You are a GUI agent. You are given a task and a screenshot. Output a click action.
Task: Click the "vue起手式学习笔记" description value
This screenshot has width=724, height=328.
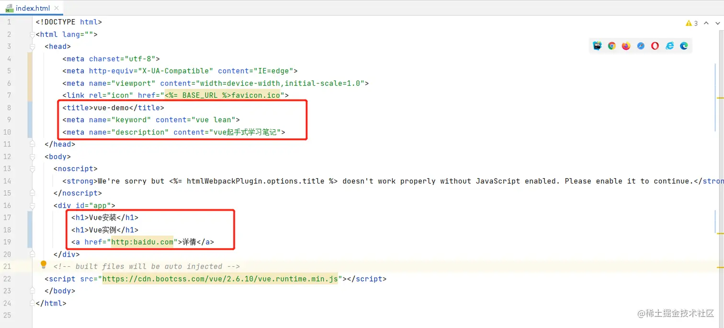tap(244, 132)
